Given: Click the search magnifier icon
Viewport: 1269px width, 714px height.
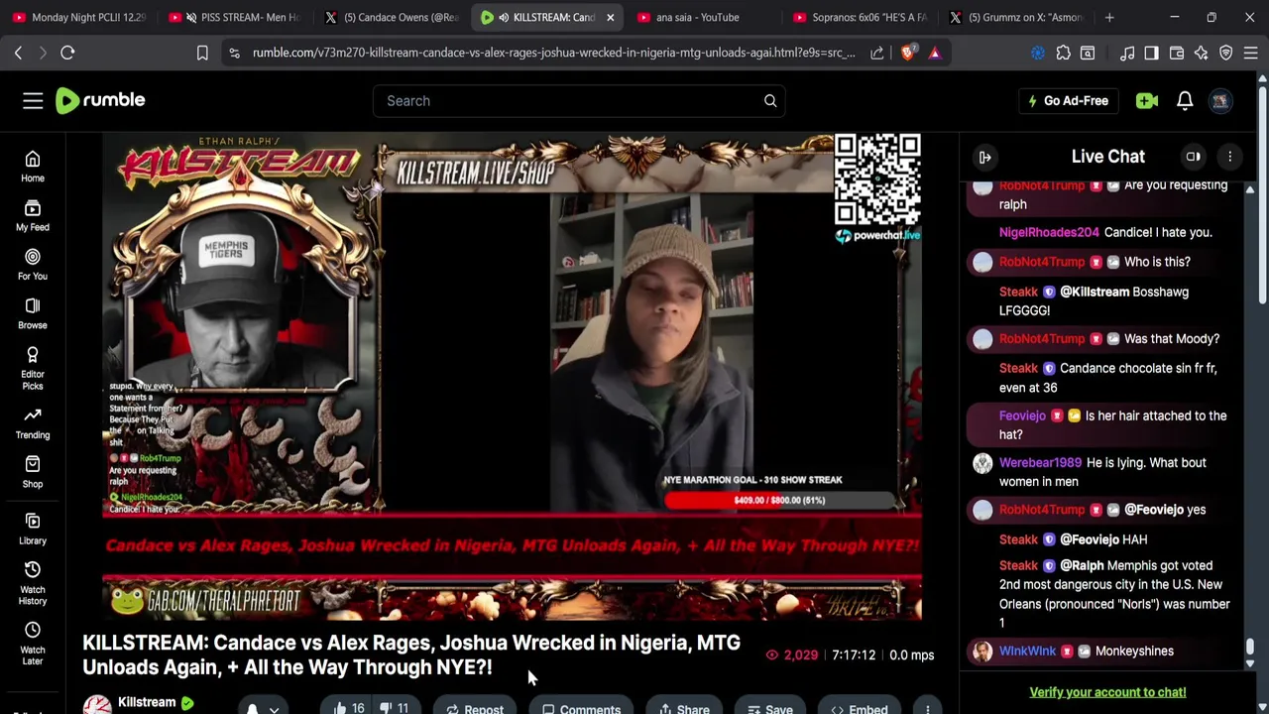Looking at the screenshot, I should coord(770,100).
